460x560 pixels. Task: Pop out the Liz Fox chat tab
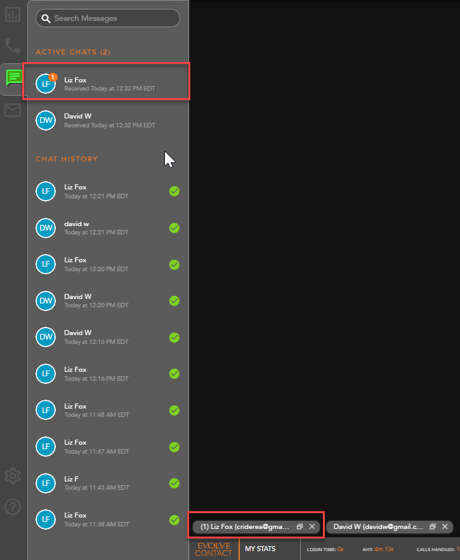pos(300,526)
